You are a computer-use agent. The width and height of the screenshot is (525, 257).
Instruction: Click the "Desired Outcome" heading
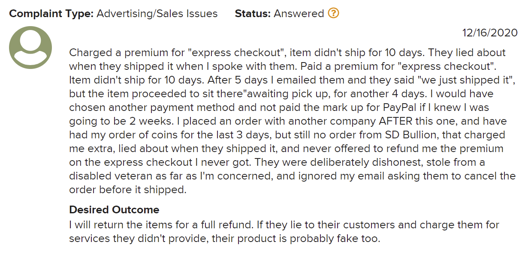pyautogui.click(x=114, y=210)
